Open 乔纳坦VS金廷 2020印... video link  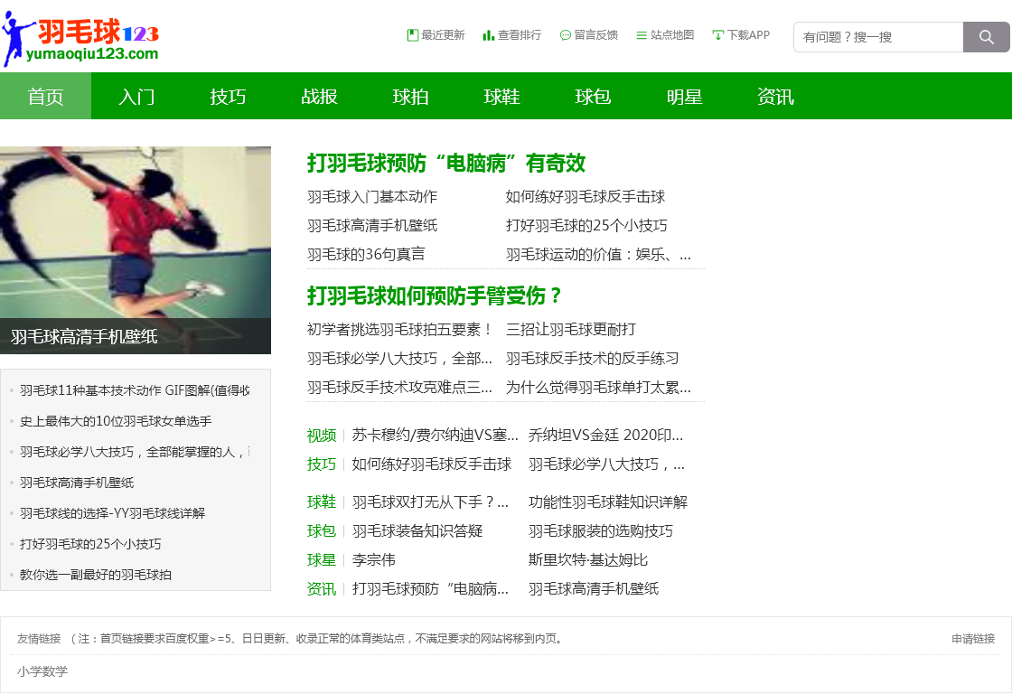pos(605,436)
